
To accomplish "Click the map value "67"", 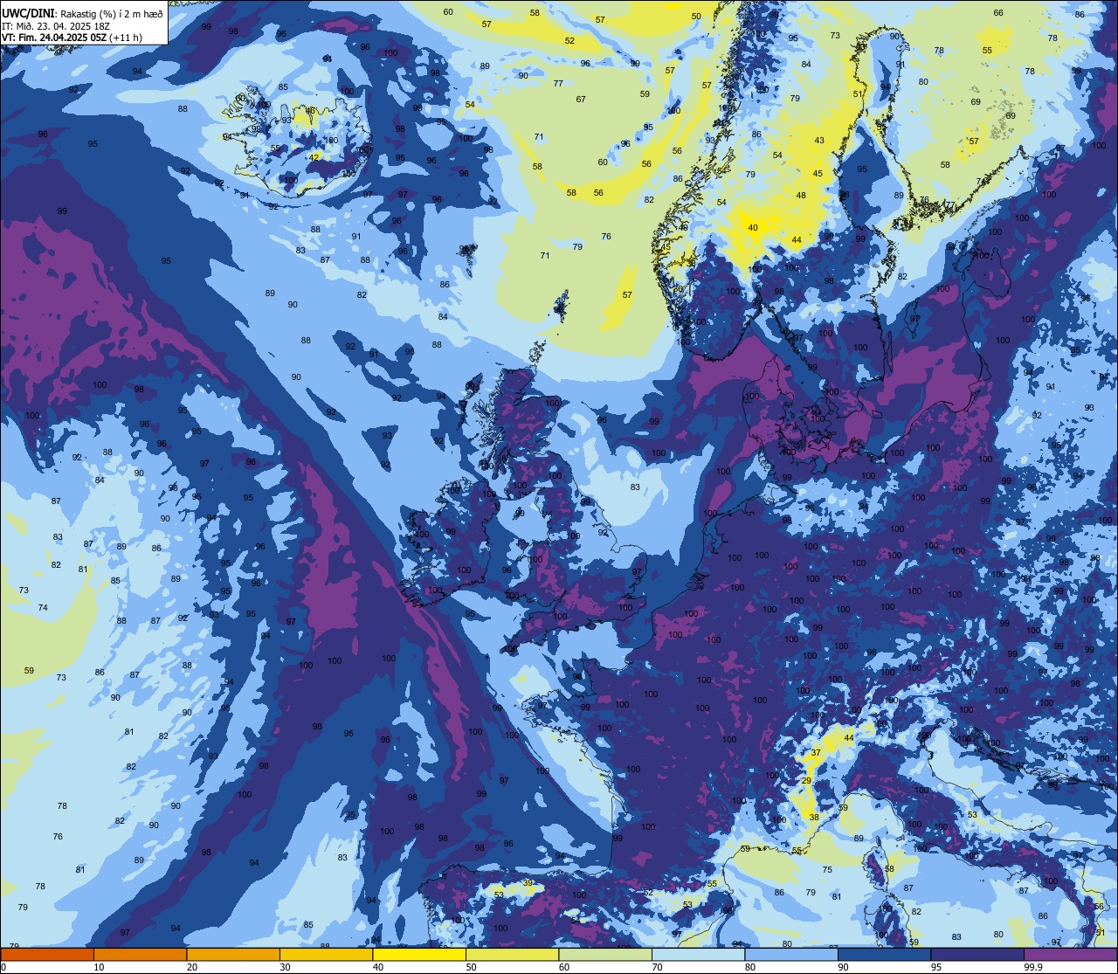I will (581, 100).
